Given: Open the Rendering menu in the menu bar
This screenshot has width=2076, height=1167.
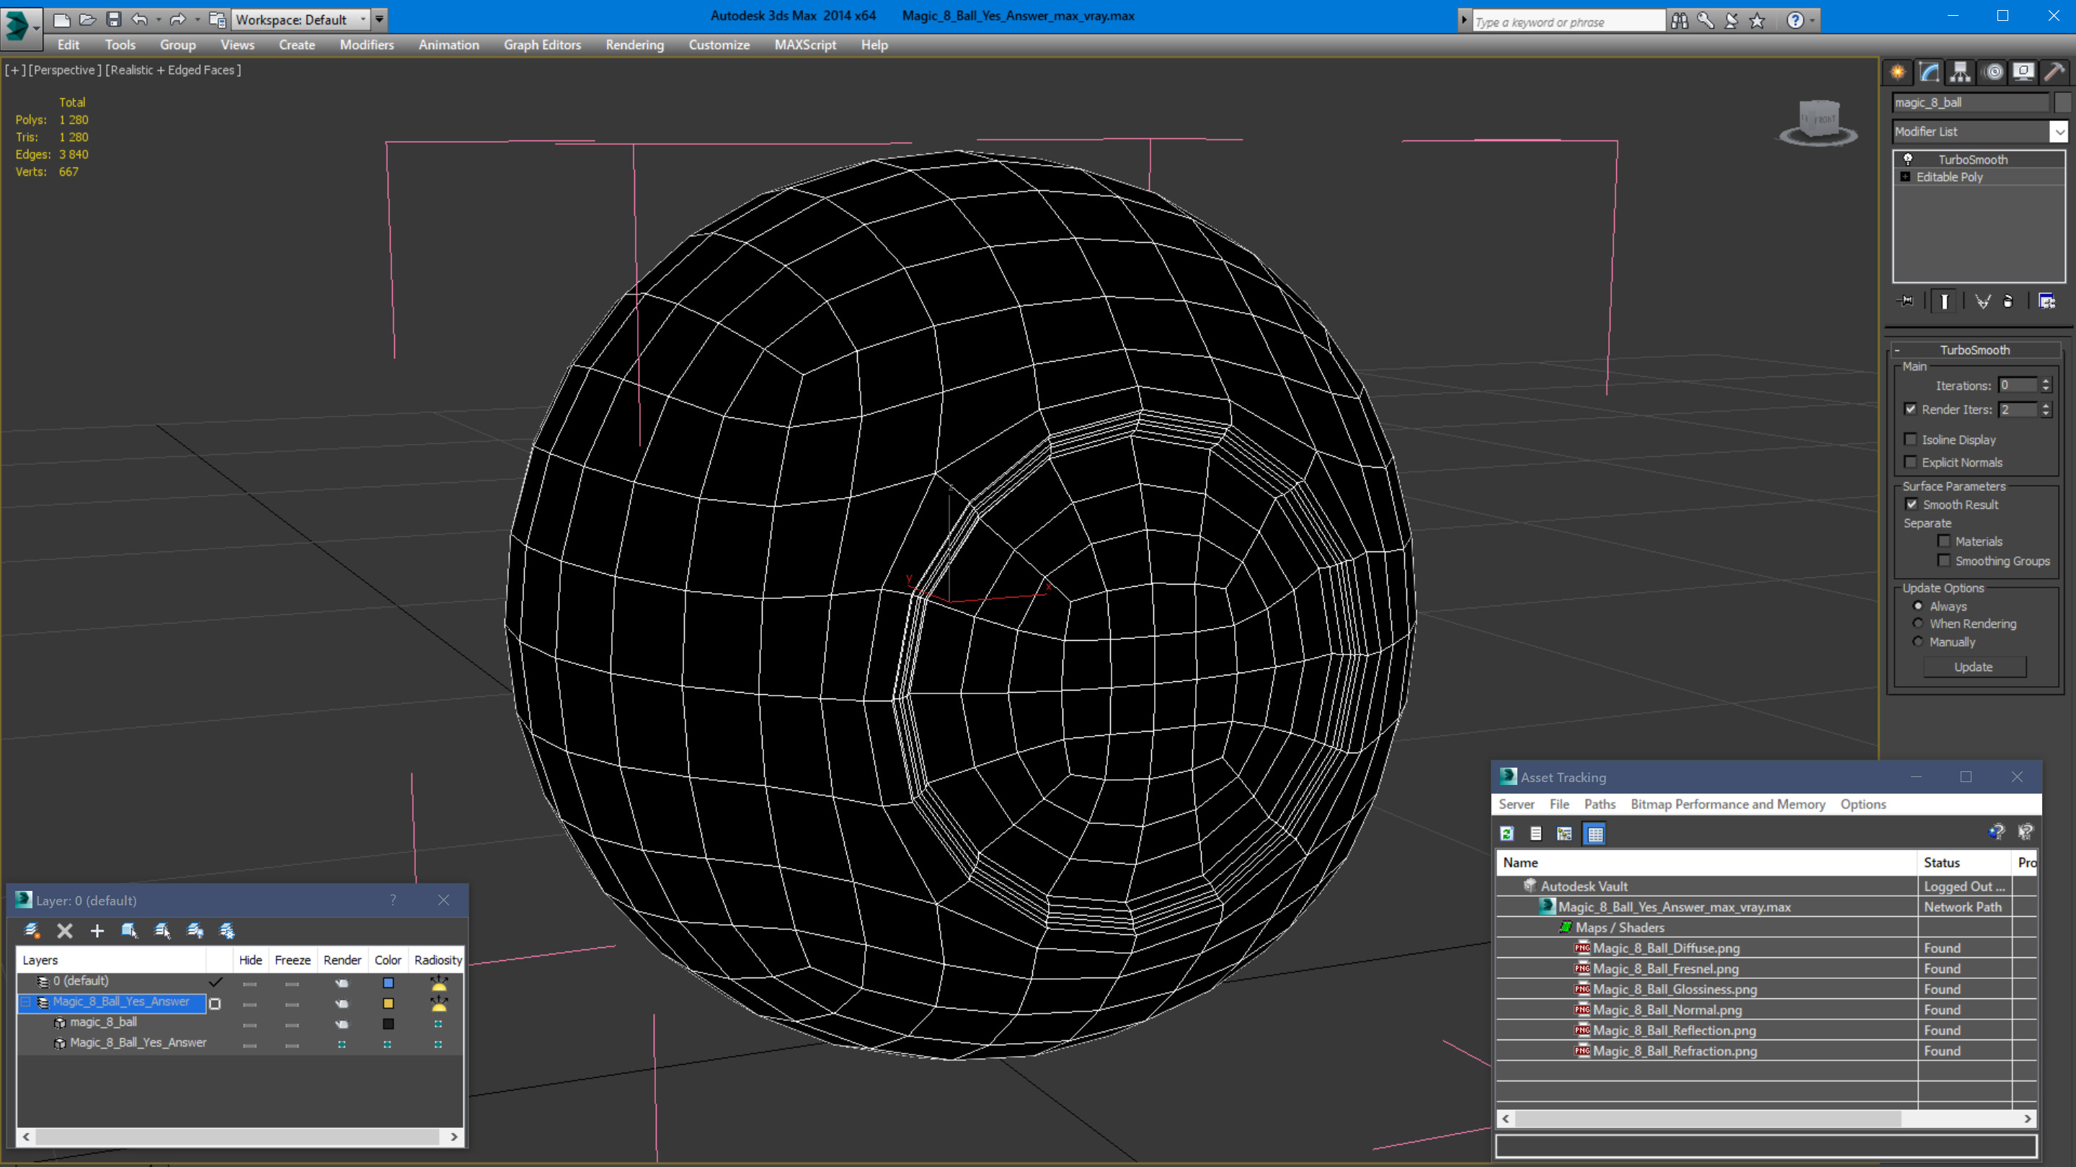Looking at the screenshot, I should tap(634, 44).
